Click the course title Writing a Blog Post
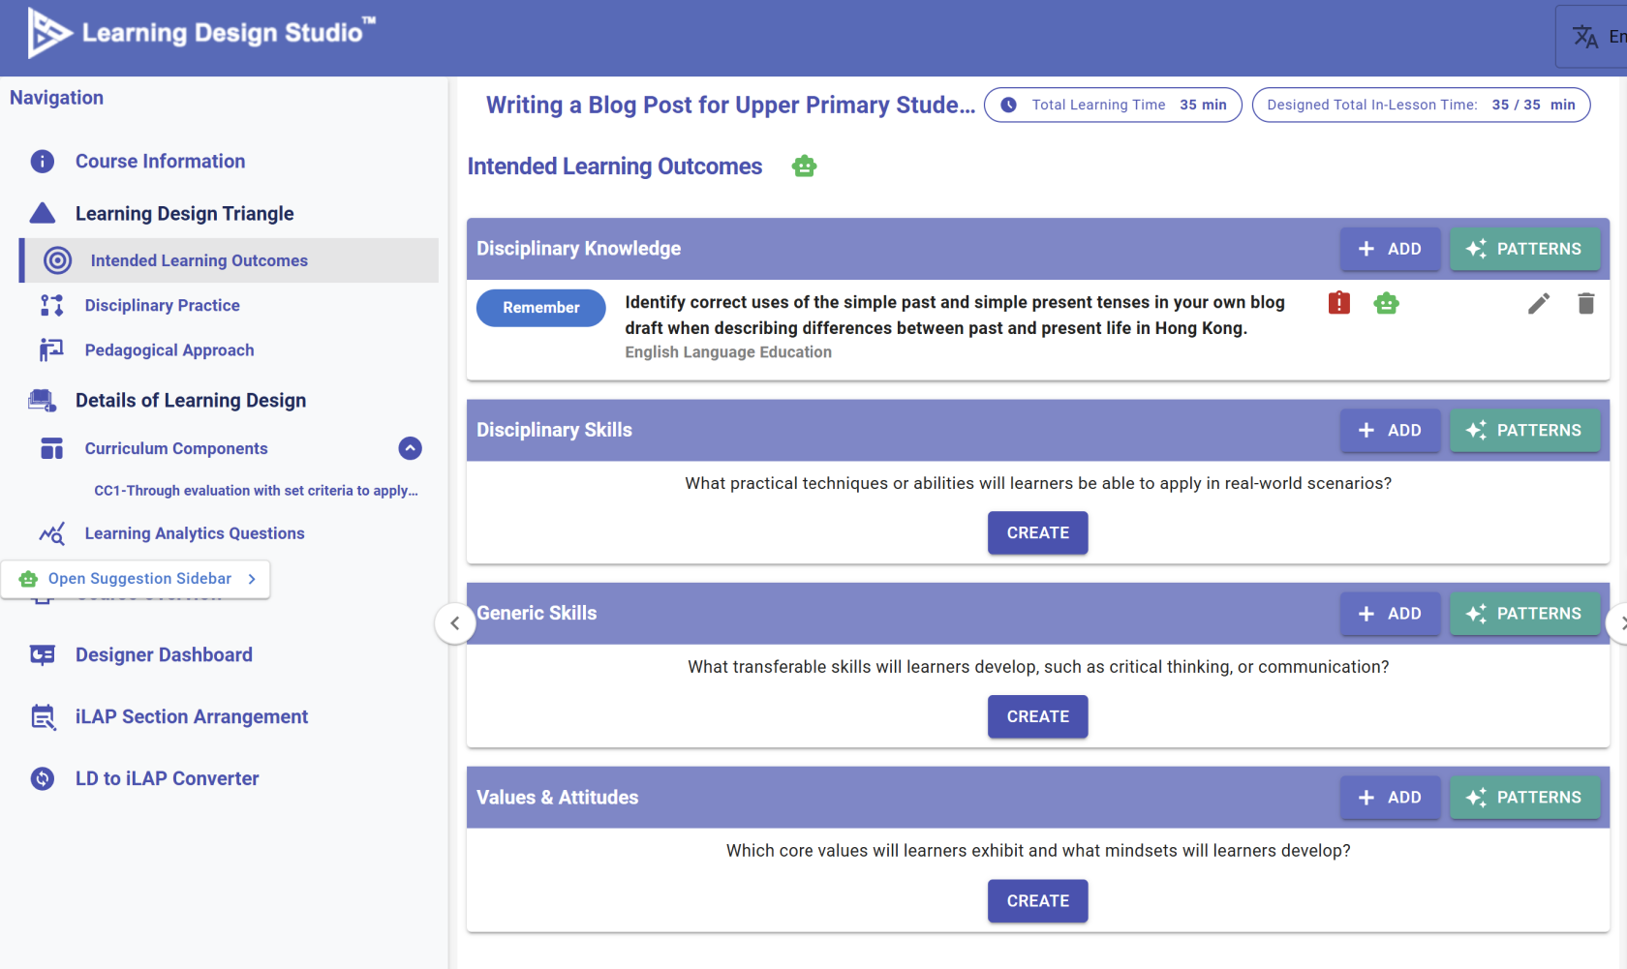The image size is (1627, 969). [x=730, y=106]
